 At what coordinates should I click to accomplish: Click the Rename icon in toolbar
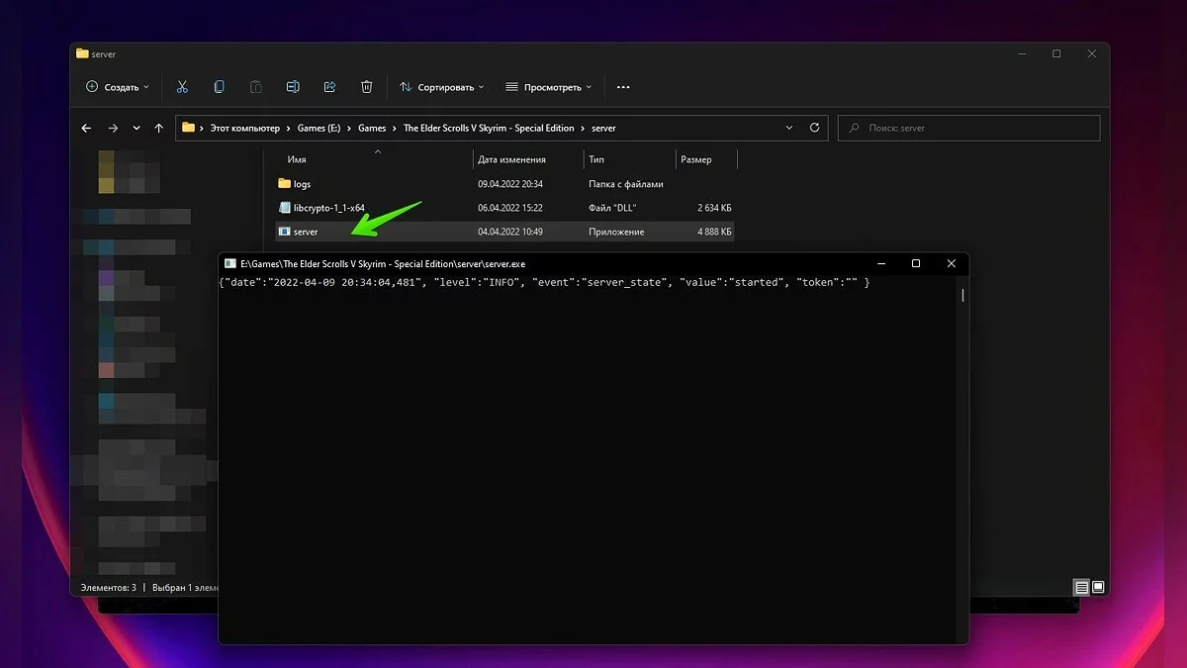click(x=293, y=87)
